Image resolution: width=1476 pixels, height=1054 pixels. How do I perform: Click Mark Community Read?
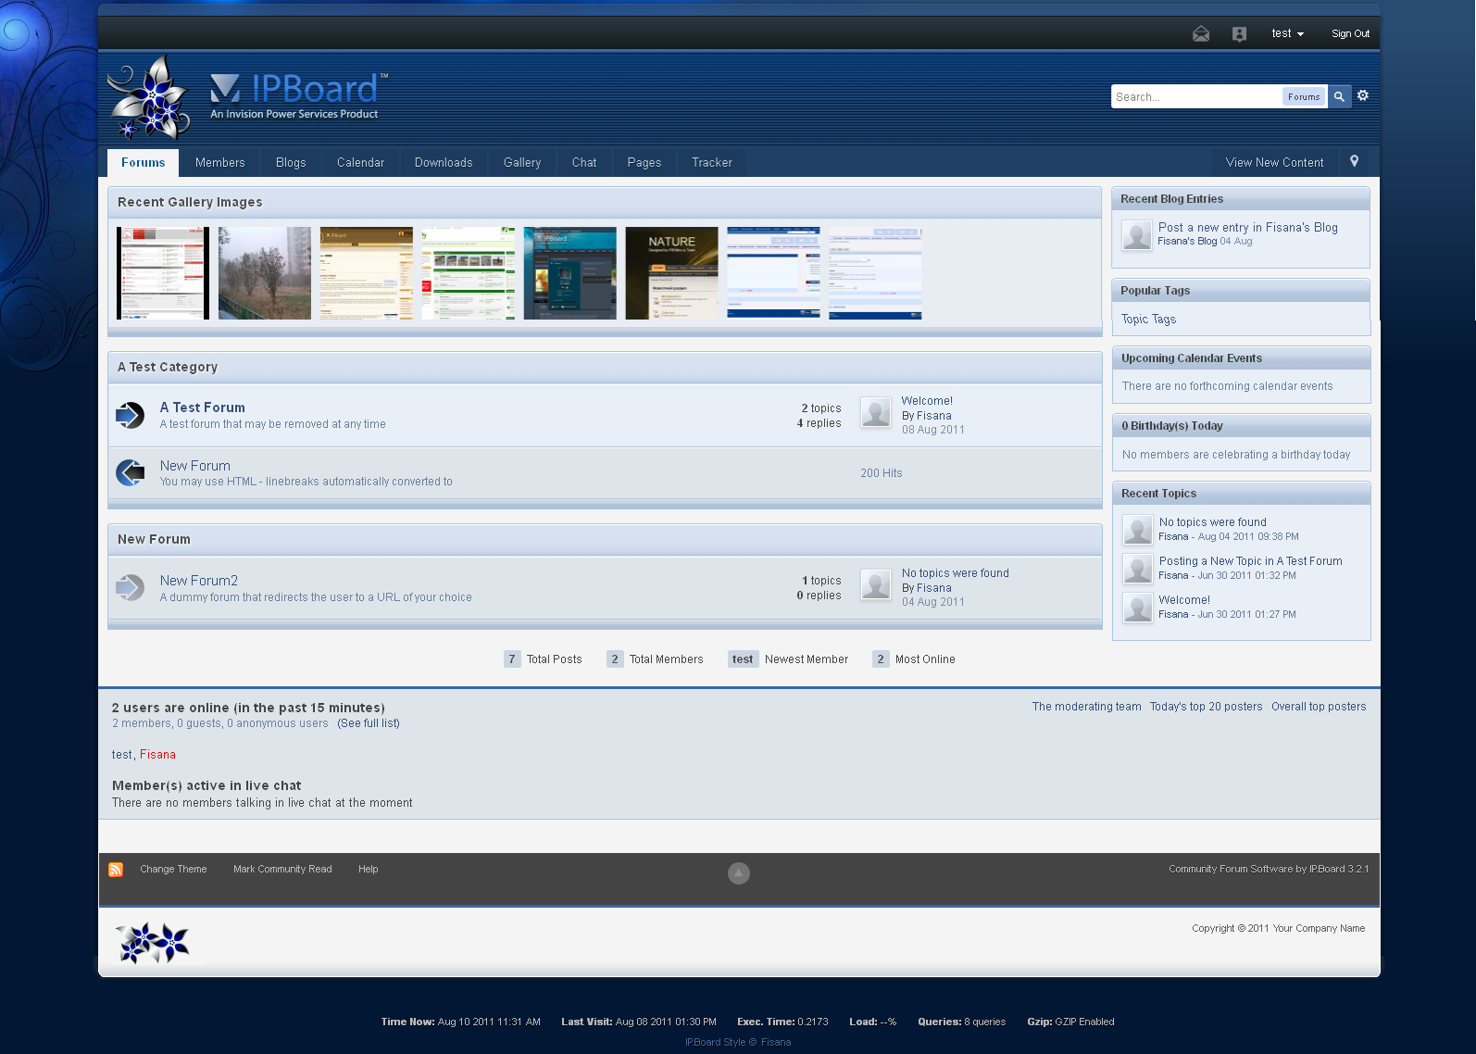282,870
